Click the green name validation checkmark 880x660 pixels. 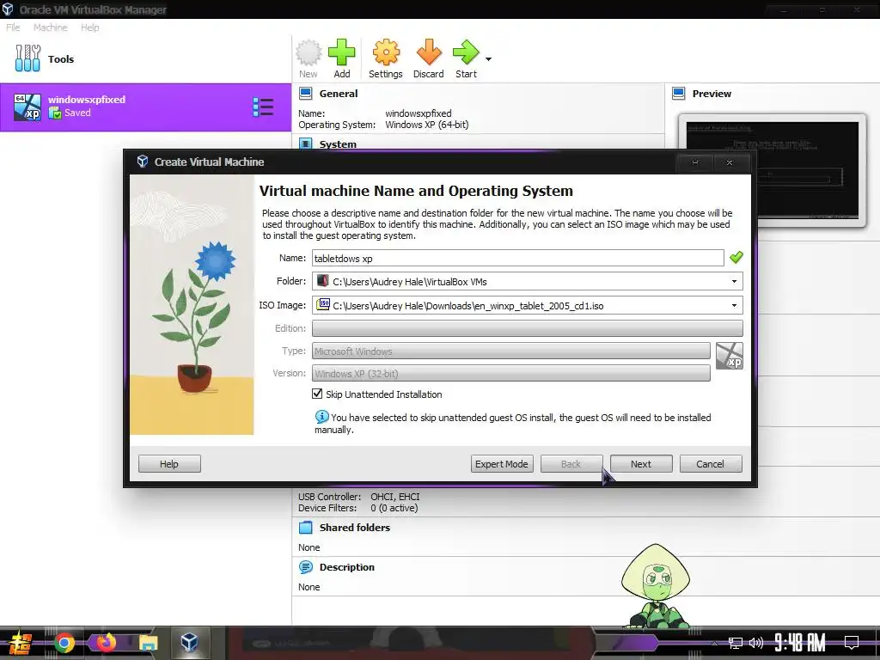(x=736, y=258)
